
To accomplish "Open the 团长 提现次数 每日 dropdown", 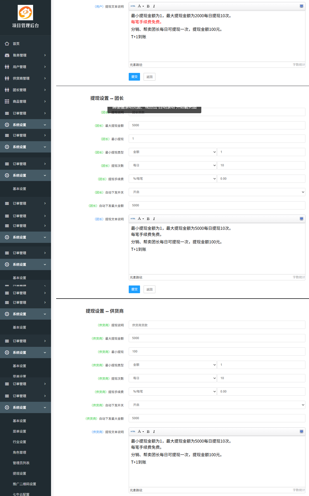I will pos(173,165).
